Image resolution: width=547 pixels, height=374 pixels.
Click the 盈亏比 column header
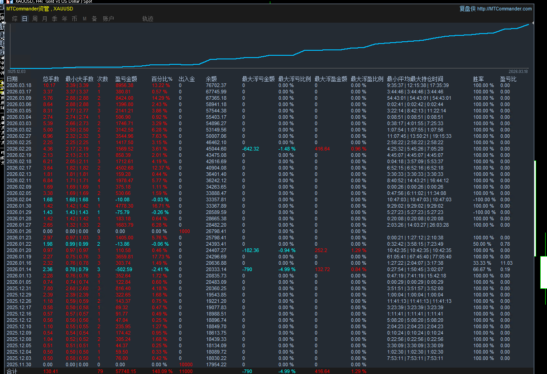pyautogui.click(x=508, y=79)
